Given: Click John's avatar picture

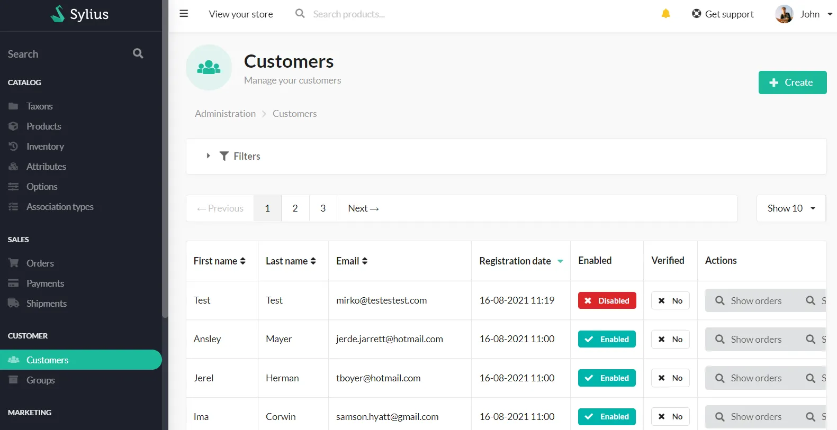Looking at the screenshot, I should pyautogui.click(x=784, y=14).
